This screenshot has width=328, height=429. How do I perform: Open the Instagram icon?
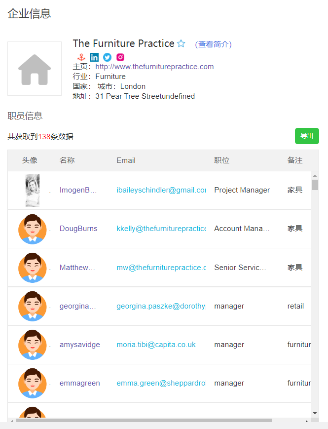tap(120, 57)
